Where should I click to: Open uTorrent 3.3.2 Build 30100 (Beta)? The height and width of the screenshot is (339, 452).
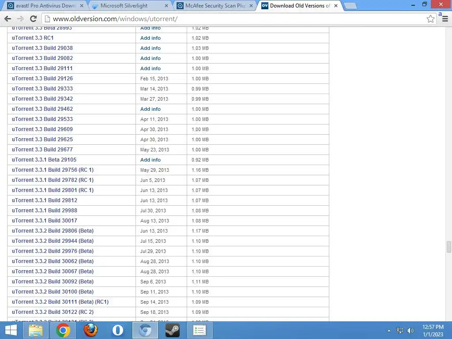(53, 291)
